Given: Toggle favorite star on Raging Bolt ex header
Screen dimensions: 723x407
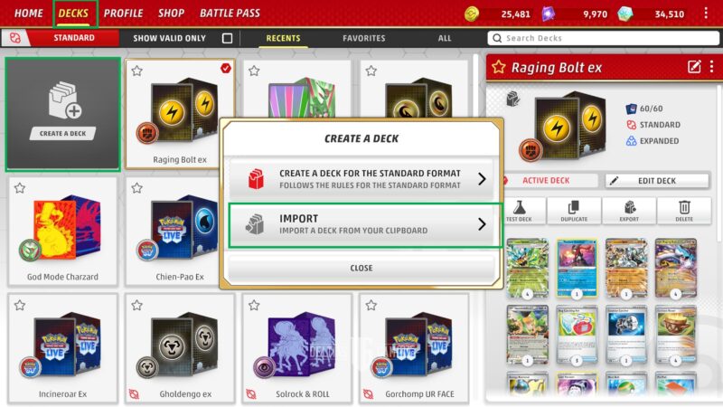Looking at the screenshot, I should (x=499, y=67).
